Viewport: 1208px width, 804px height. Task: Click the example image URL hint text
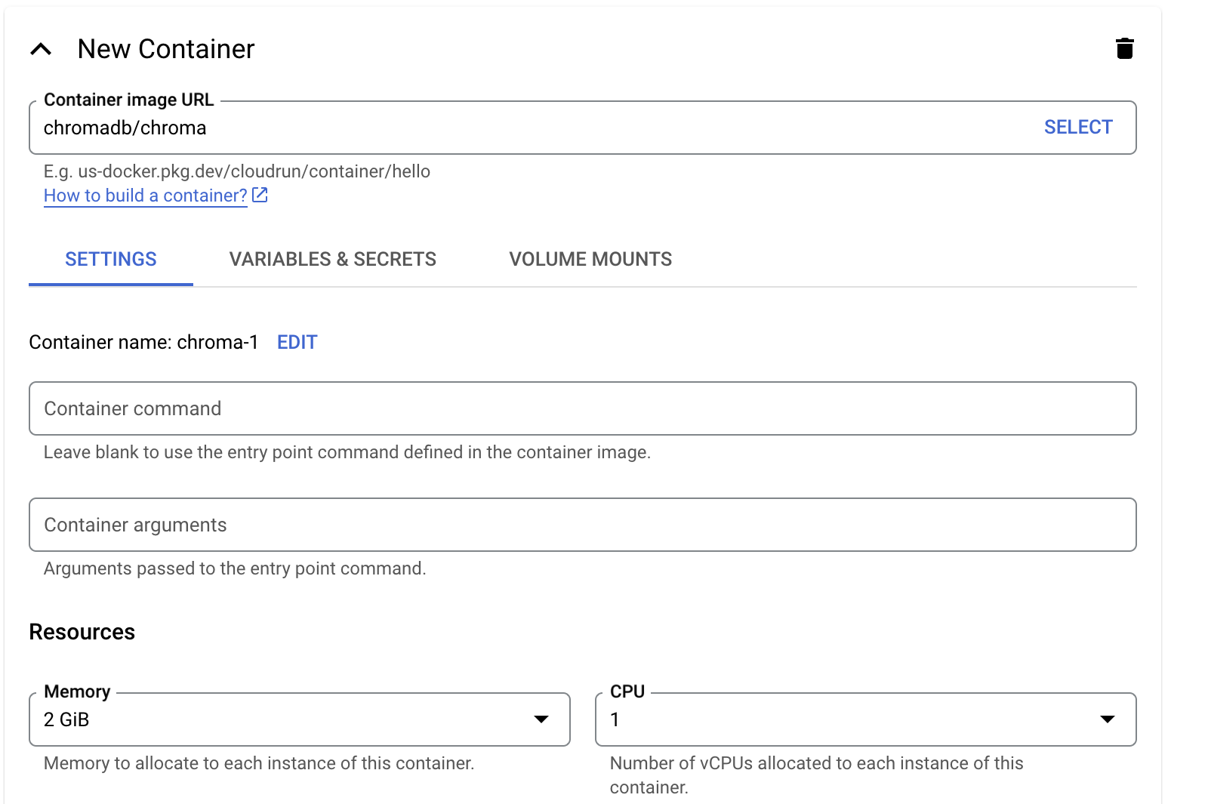[x=236, y=171]
